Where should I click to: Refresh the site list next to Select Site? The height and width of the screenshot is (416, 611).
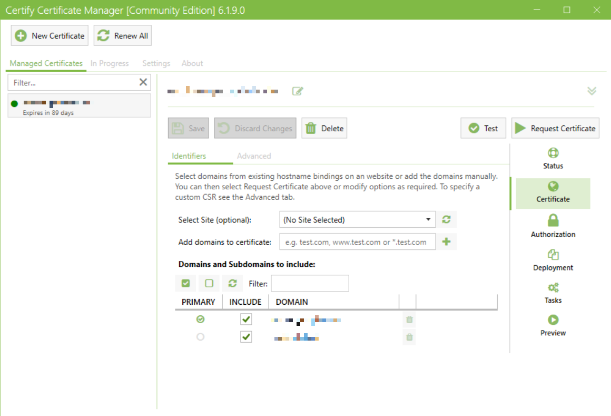coord(447,220)
